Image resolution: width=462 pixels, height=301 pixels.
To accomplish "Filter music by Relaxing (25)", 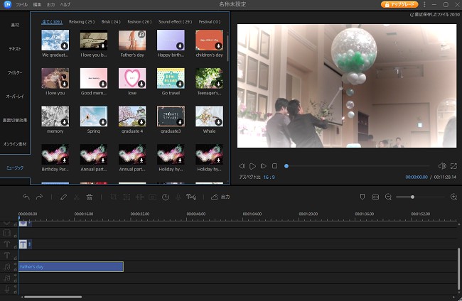I will coord(82,22).
